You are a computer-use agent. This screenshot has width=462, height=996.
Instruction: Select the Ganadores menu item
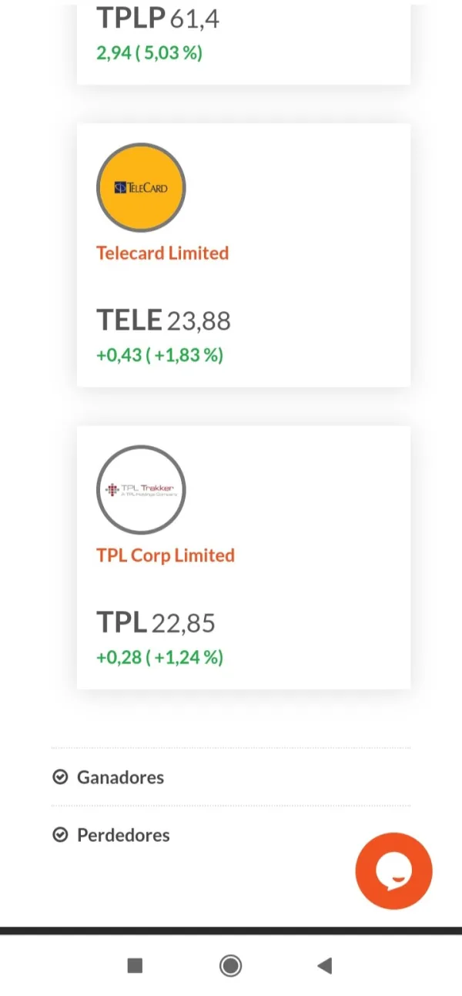120,777
